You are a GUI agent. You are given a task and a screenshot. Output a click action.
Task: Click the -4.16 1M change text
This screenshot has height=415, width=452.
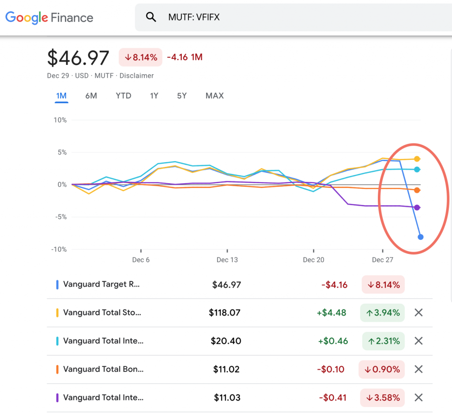(x=185, y=57)
